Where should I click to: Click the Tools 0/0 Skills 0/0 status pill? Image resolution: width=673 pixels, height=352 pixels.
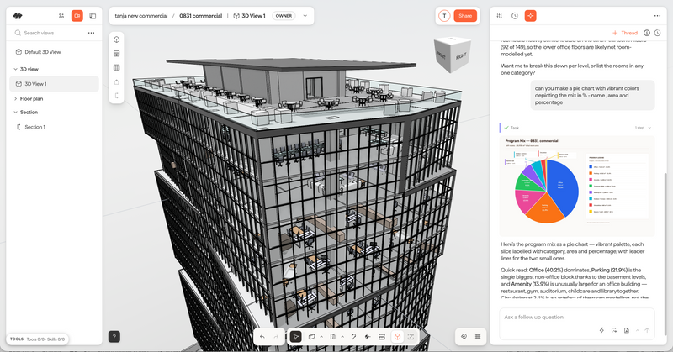tap(37, 339)
